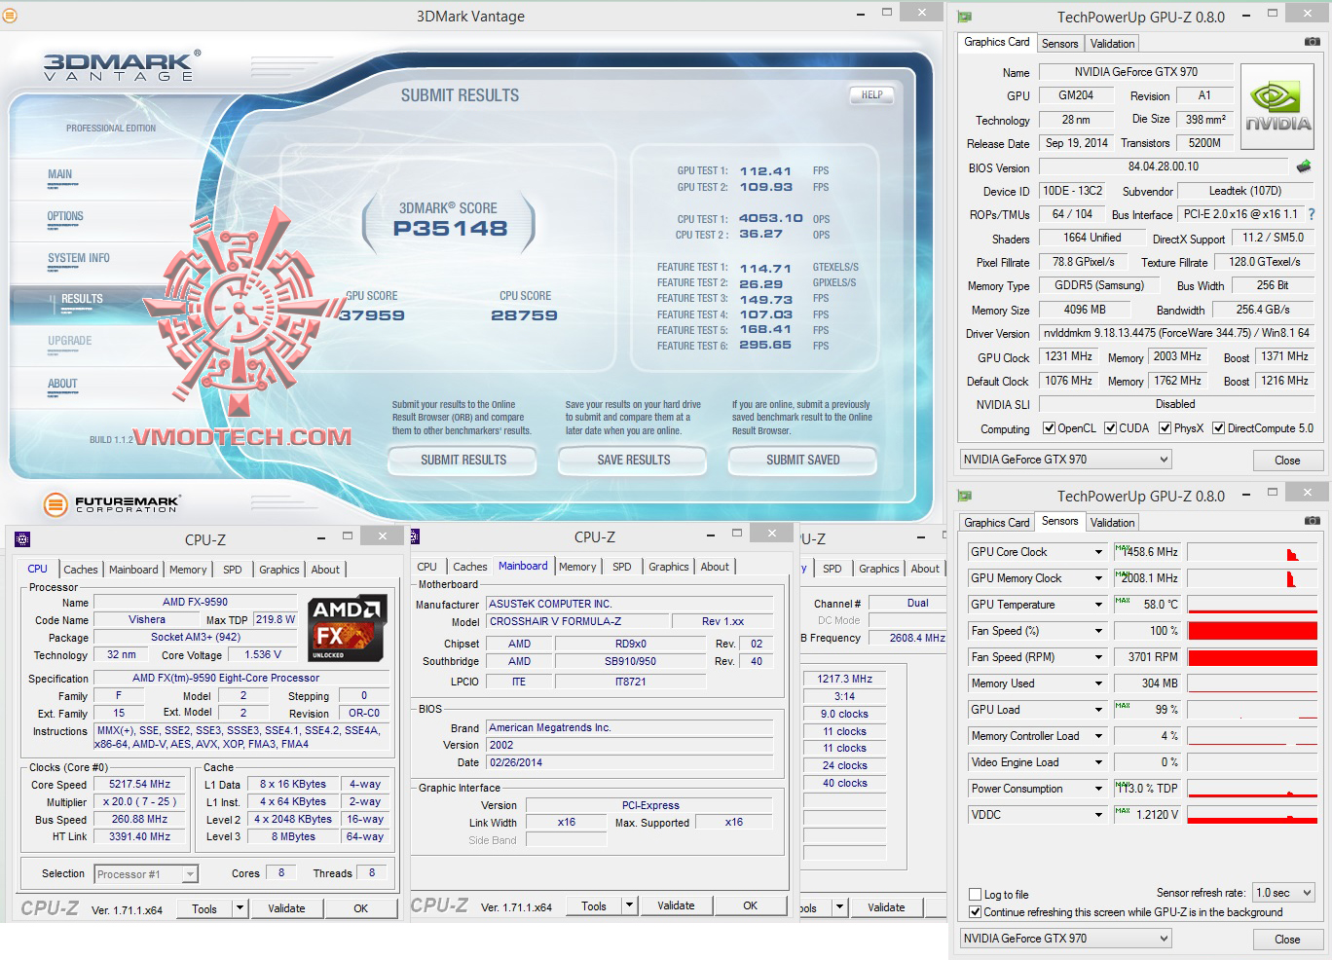
Task: Click the 3DMark score P35148
Action: [450, 229]
